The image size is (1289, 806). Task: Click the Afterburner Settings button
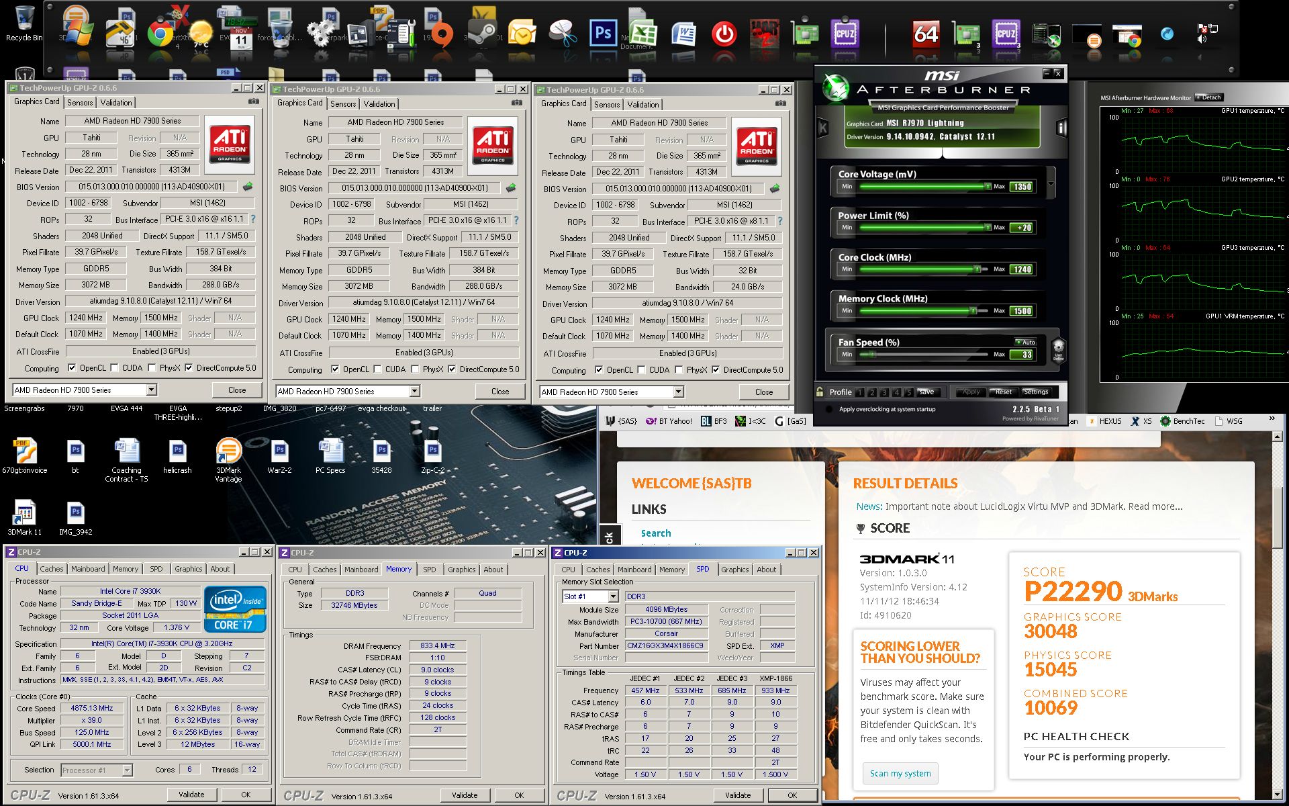[1035, 392]
